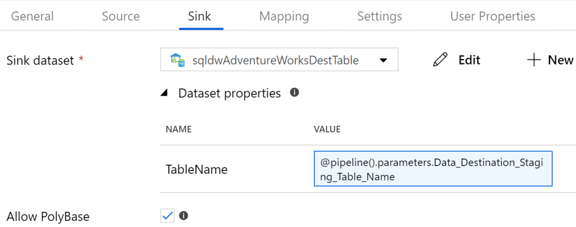Viewport: 576px width, 227px height.
Task: Click the Edit button text
Action: pos(469,60)
